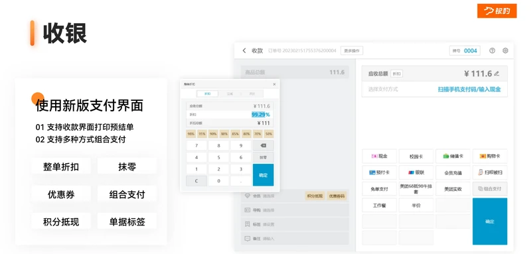Tap keypad digit 7

(x=196, y=145)
